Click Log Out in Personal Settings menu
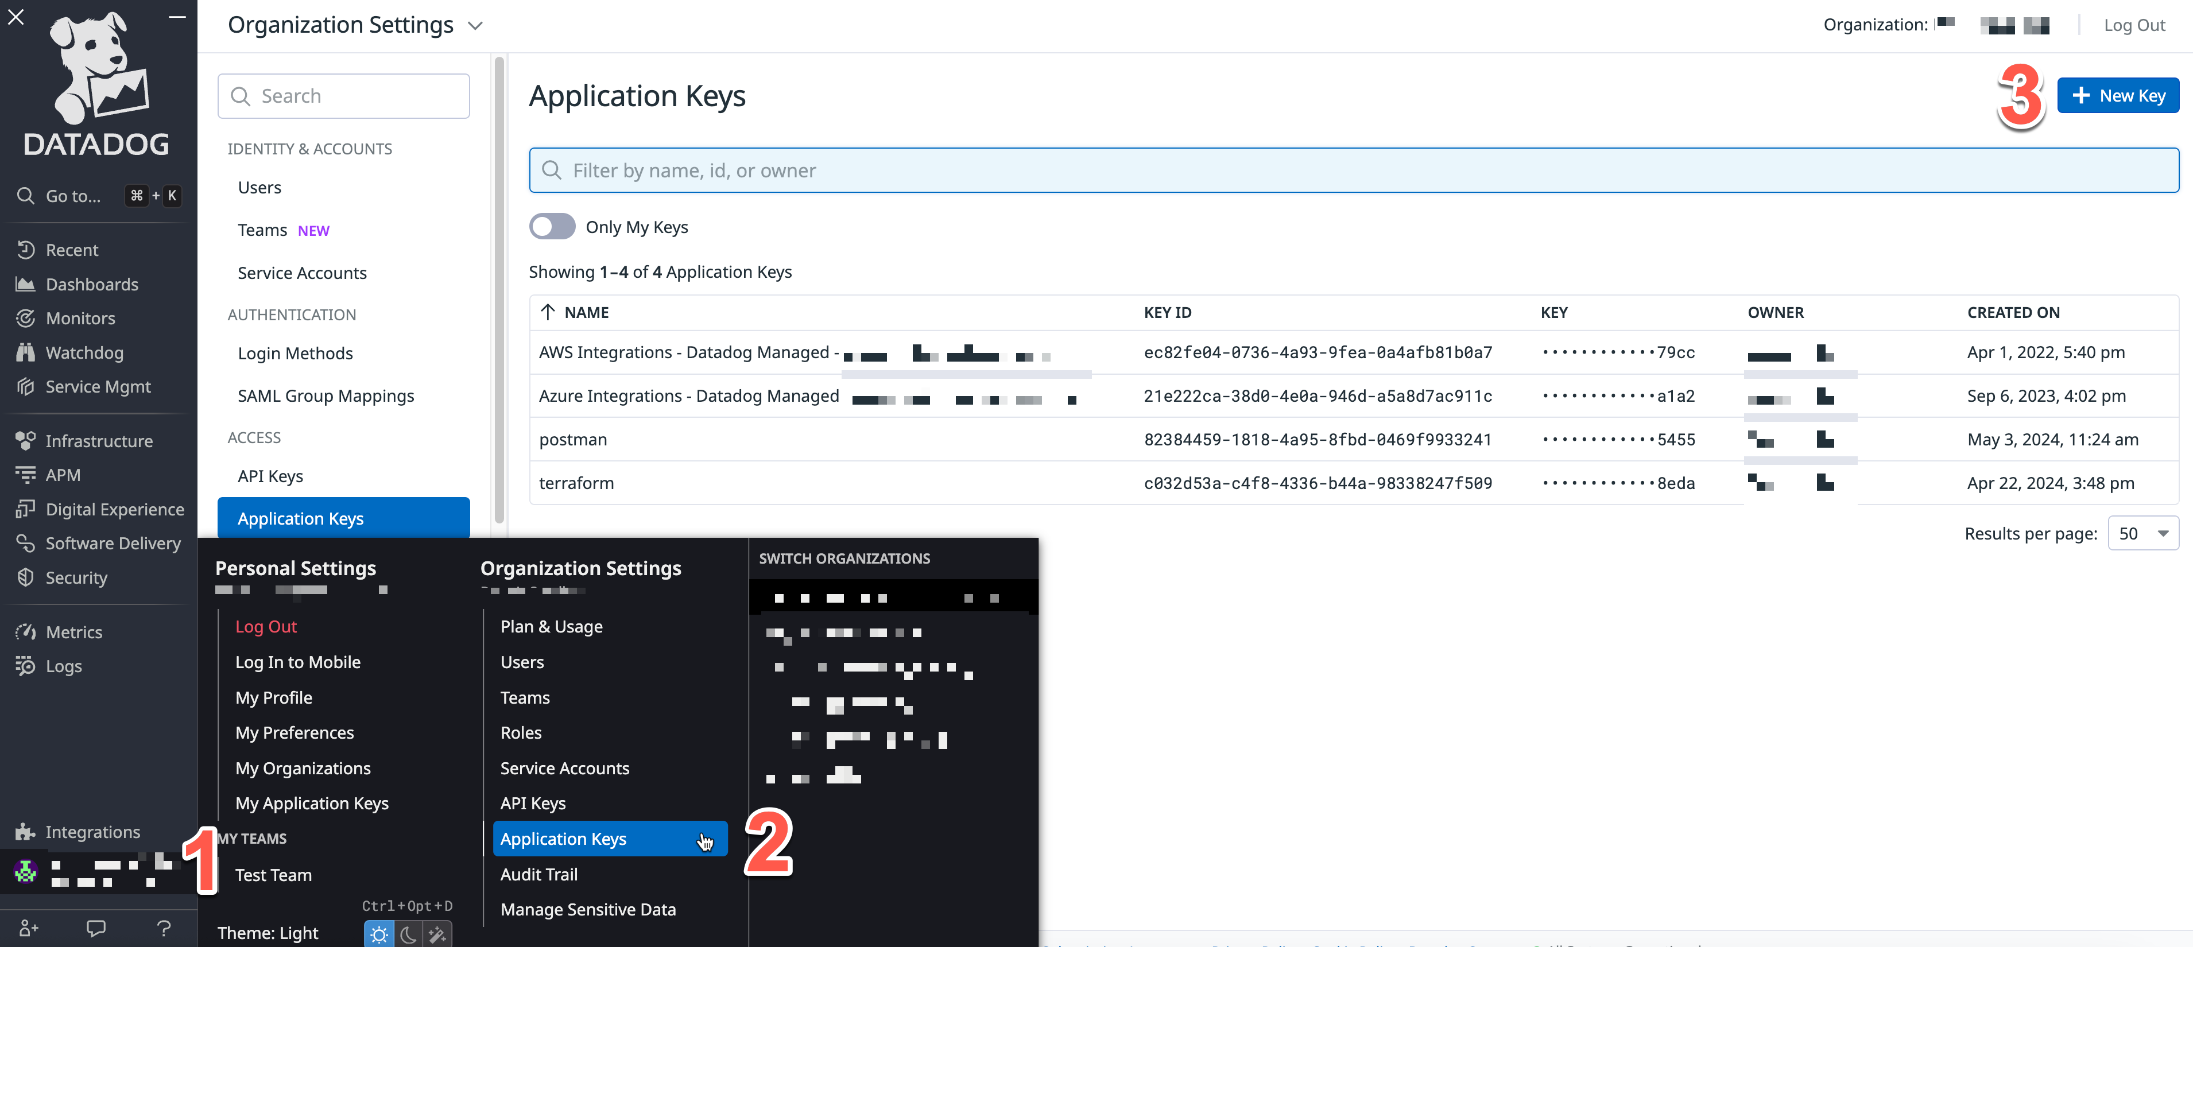Viewport: 2193px width, 1102px height. point(266,626)
